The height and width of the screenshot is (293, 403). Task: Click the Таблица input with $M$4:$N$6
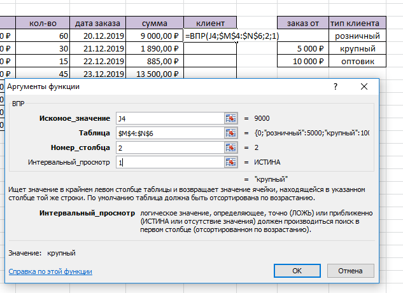[x=170, y=133]
